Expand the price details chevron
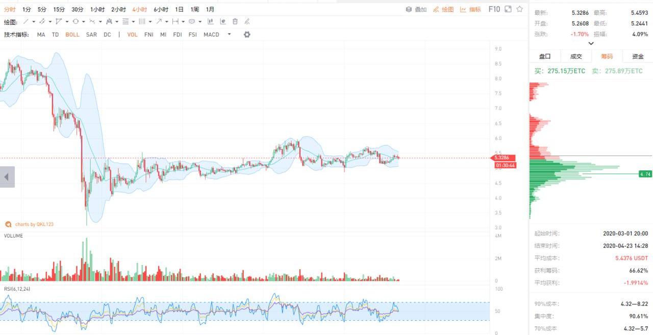 pyautogui.click(x=591, y=44)
